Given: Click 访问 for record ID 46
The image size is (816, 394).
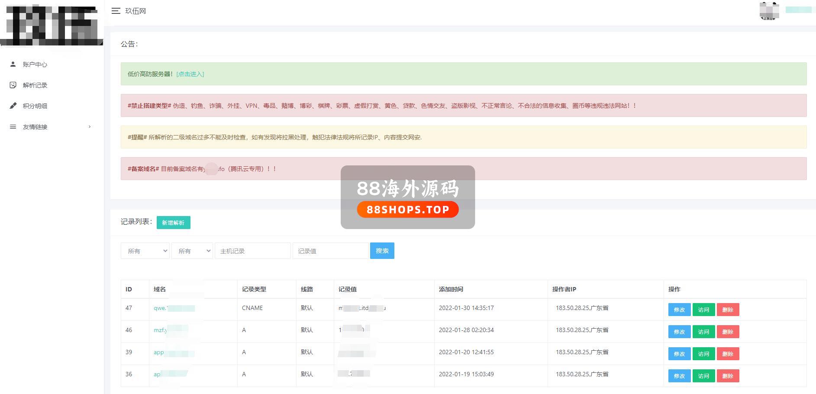Looking at the screenshot, I should pyautogui.click(x=703, y=332).
